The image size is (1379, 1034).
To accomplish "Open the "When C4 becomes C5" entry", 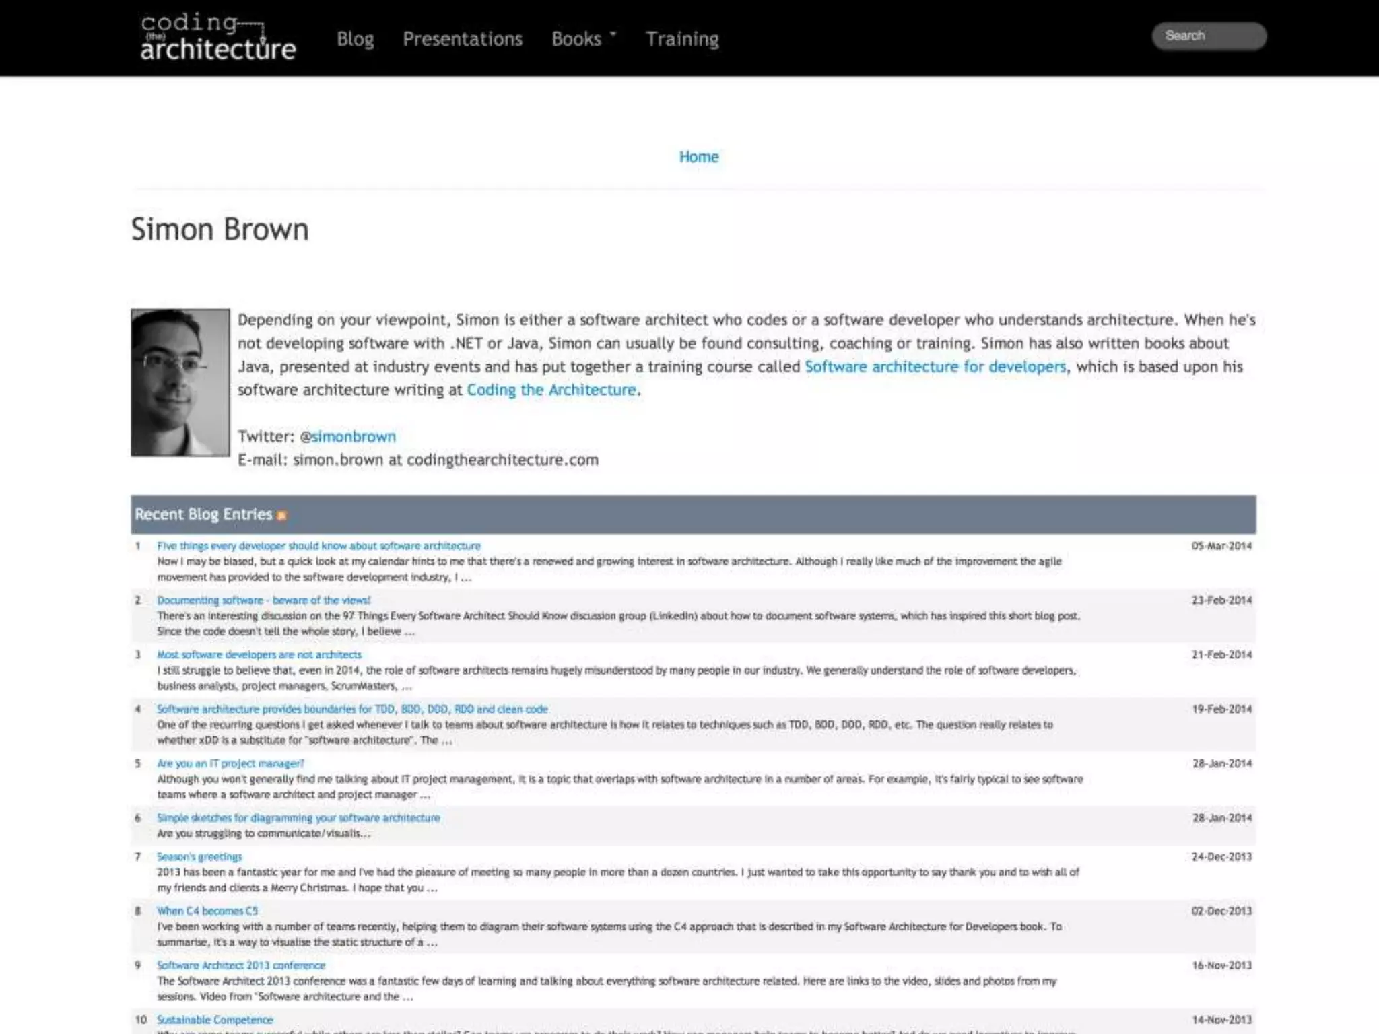I will [207, 911].
